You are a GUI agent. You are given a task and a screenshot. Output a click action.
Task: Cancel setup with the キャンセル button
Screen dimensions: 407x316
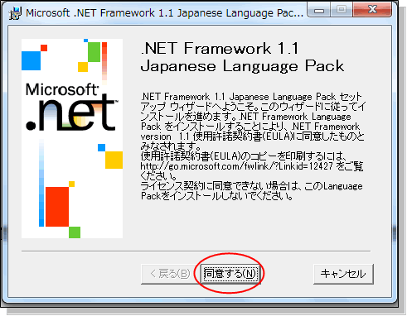point(343,274)
